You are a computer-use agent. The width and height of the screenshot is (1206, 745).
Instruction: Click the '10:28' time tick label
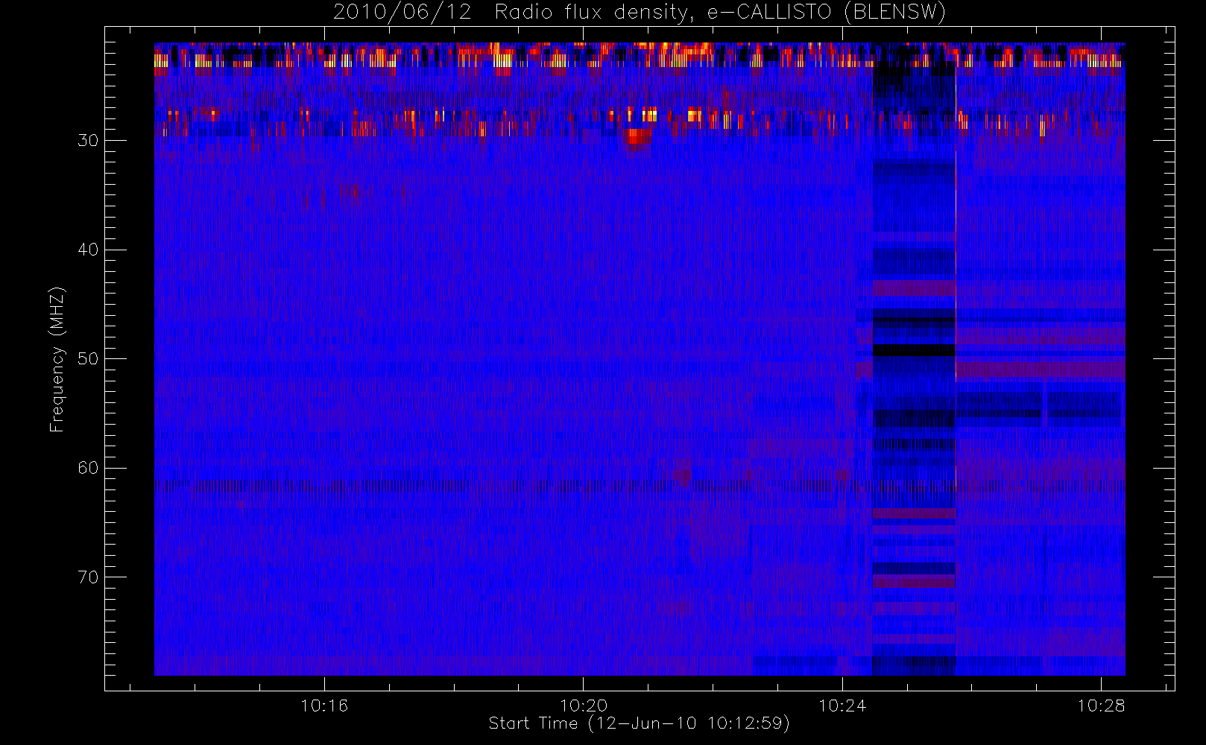pos(1101,706)
